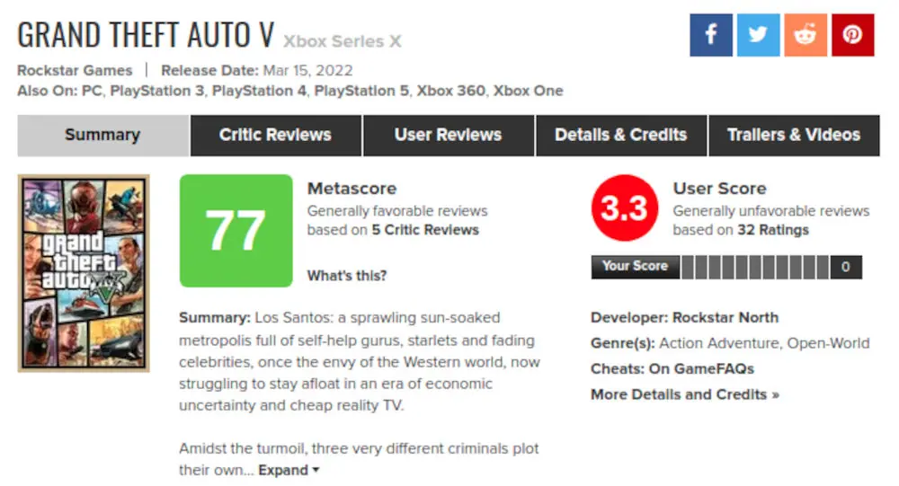Switch to the Critic Reviews tab

coord(275,136)
